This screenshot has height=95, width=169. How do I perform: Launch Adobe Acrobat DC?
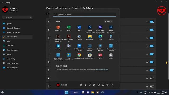click(69, 38)
